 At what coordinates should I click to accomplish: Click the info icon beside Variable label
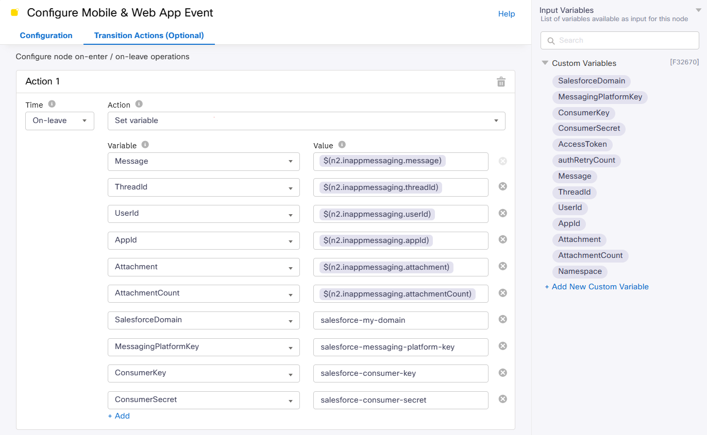[145, 145]
